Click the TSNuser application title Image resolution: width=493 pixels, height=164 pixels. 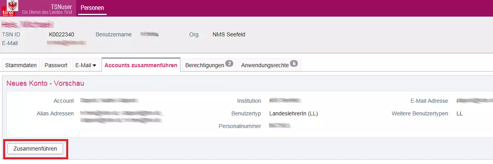tap(61, 6)
